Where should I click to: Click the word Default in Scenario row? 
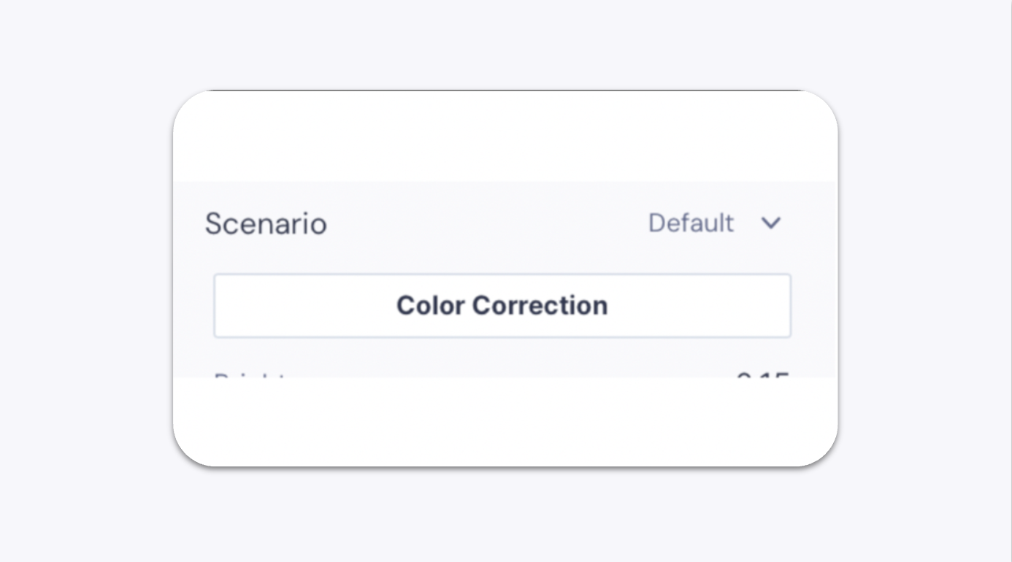click(691, 223)
